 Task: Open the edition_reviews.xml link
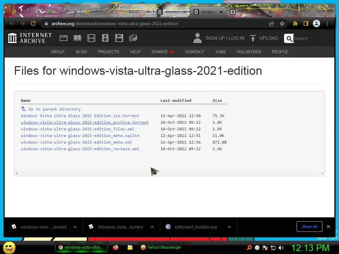click(x=80, y=149)
